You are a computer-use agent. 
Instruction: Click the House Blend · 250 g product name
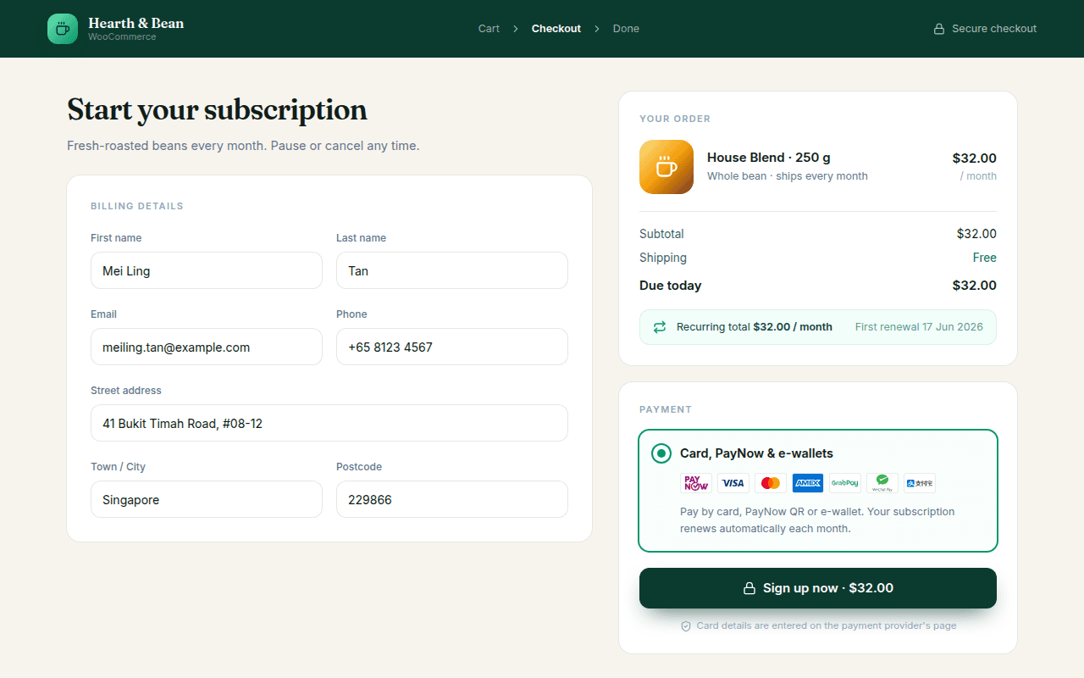(x=769, y=158)
